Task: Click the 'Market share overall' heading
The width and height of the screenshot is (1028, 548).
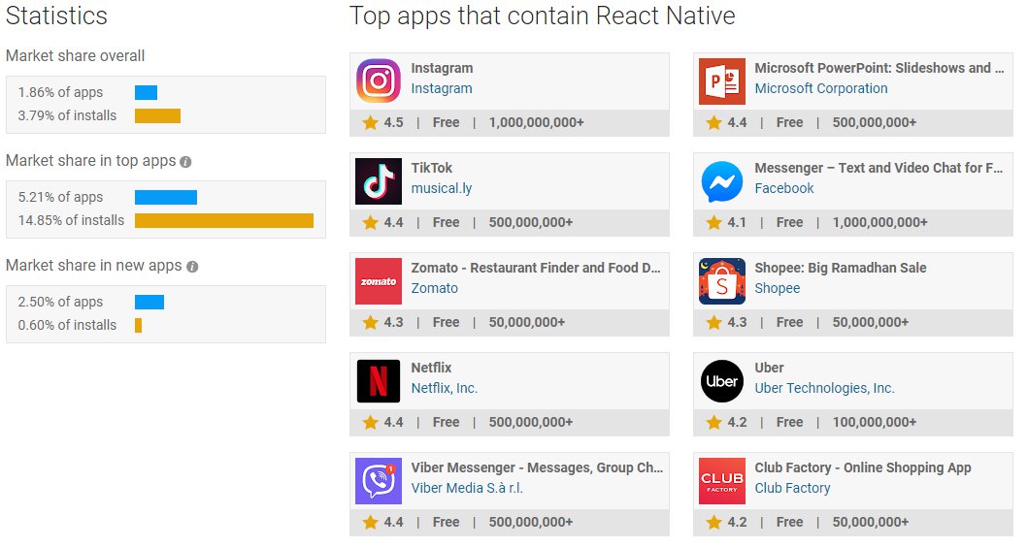Action: (x=76, y=56)
